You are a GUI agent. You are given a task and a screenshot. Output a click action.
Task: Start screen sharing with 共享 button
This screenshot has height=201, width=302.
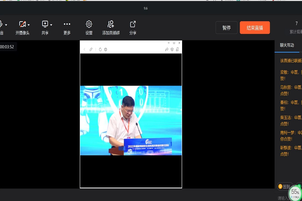[x=45, y=24]
